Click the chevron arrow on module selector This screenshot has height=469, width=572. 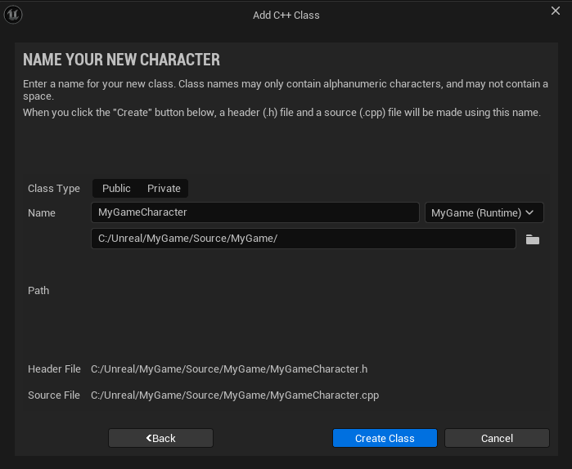(529, 212)
